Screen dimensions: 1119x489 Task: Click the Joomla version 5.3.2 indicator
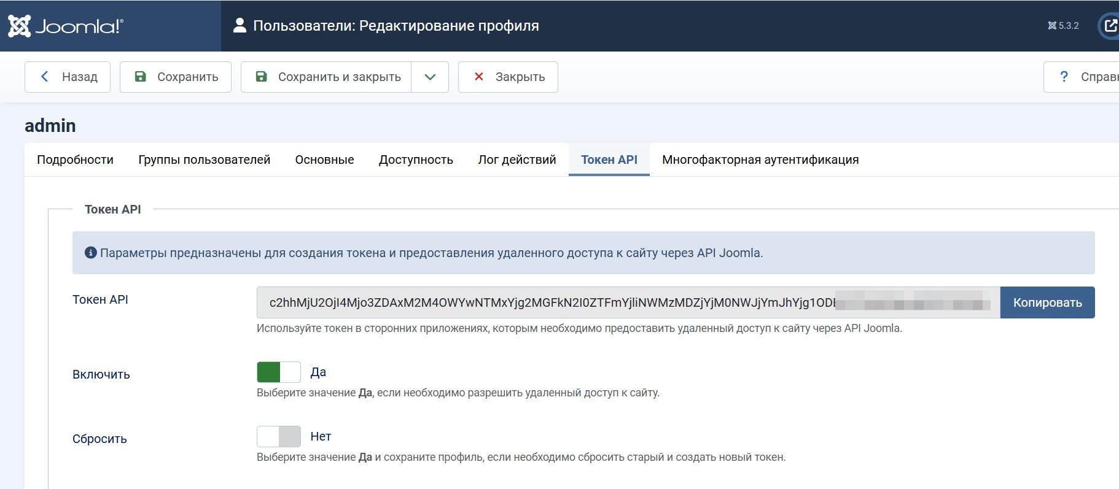point(1063,26)
